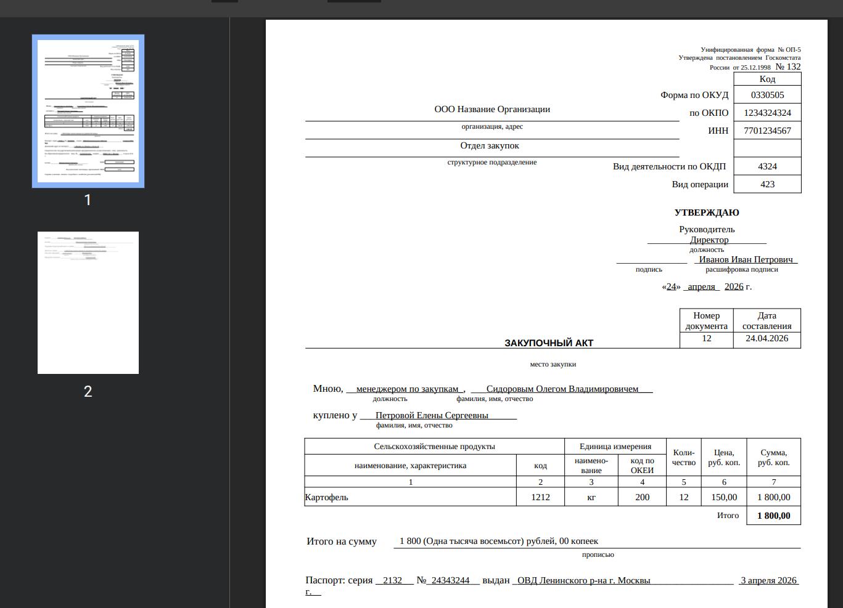
Task: Click page label "1" under first thumbnail
Action: (x=88, y=200)
